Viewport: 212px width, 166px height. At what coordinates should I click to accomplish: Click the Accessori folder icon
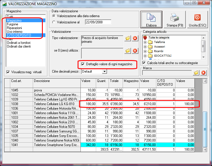click(150, 47)
